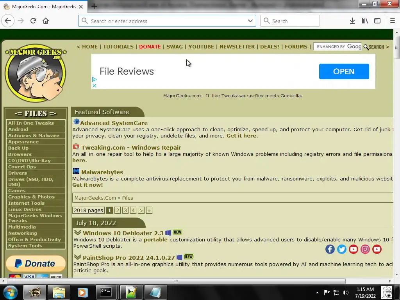The image size is (400, 300).
Task: Open a new tab with the plus button
Action: (x=94, y=6)
